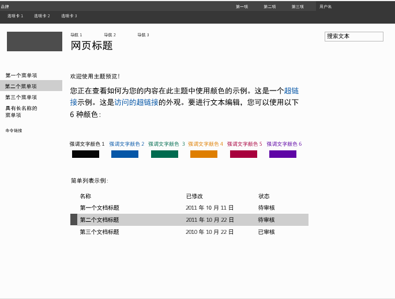Switch to the 选项卡 3 tab

(x=69, y=16)
